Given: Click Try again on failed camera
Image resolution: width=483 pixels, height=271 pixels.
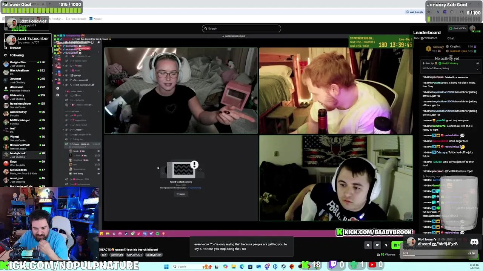Looking at the screenshot, I should click(x=181, y=194).
